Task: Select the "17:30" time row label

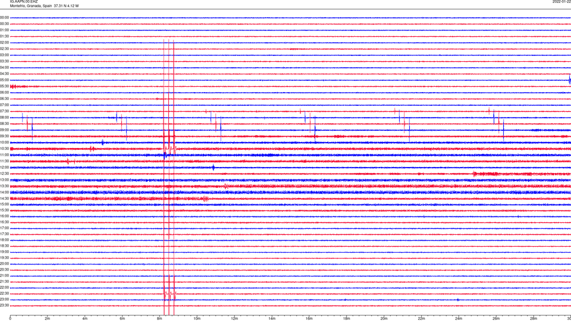Action: [x=4, y=234]
